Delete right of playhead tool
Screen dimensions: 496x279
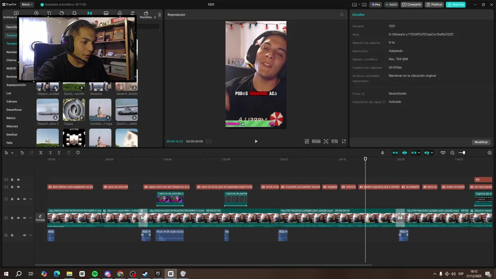point(59,153)
